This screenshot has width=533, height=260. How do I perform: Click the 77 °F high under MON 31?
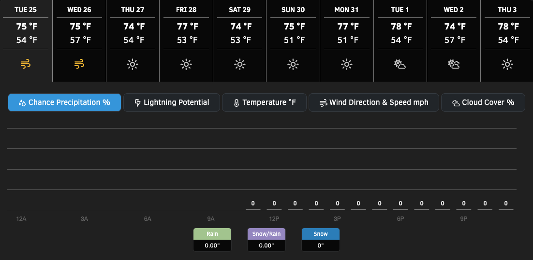(x=346, y=27)
